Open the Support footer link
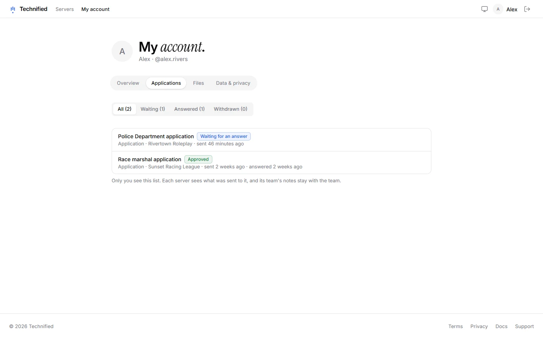This screenshot has height=339, width=543. (x=525, y=326)
